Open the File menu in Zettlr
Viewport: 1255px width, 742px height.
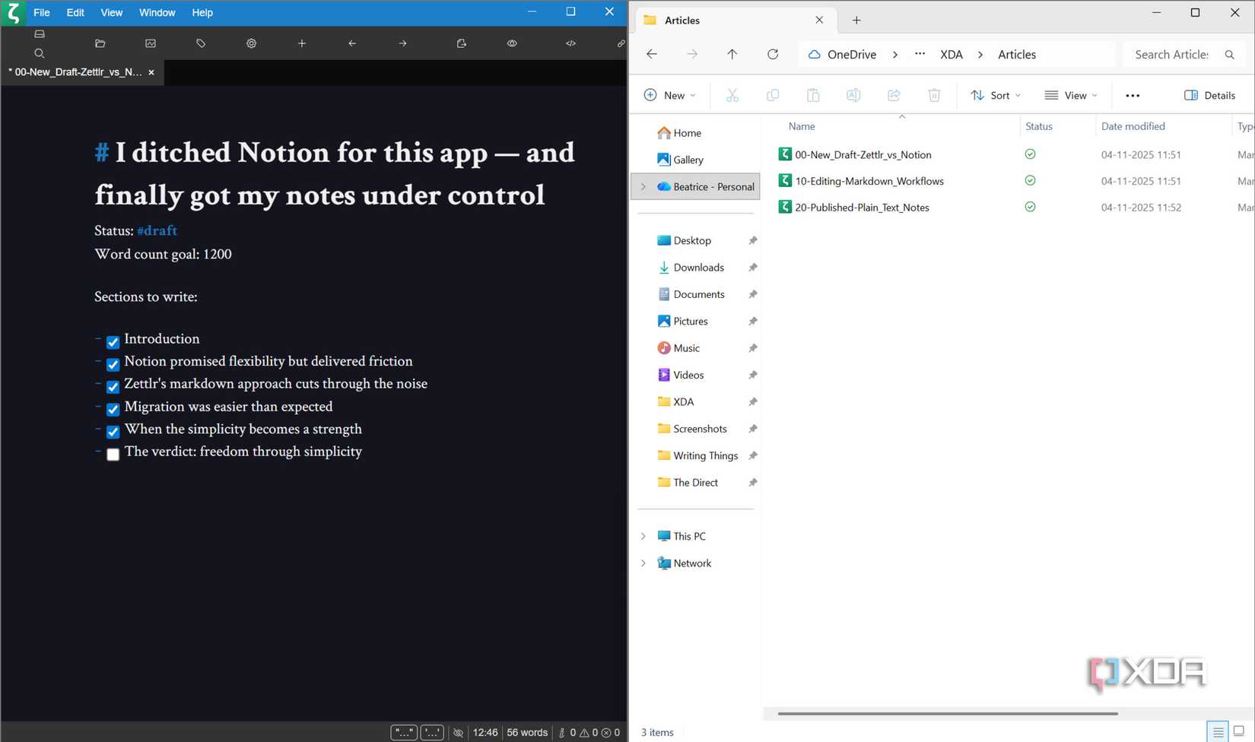[42, 12]
